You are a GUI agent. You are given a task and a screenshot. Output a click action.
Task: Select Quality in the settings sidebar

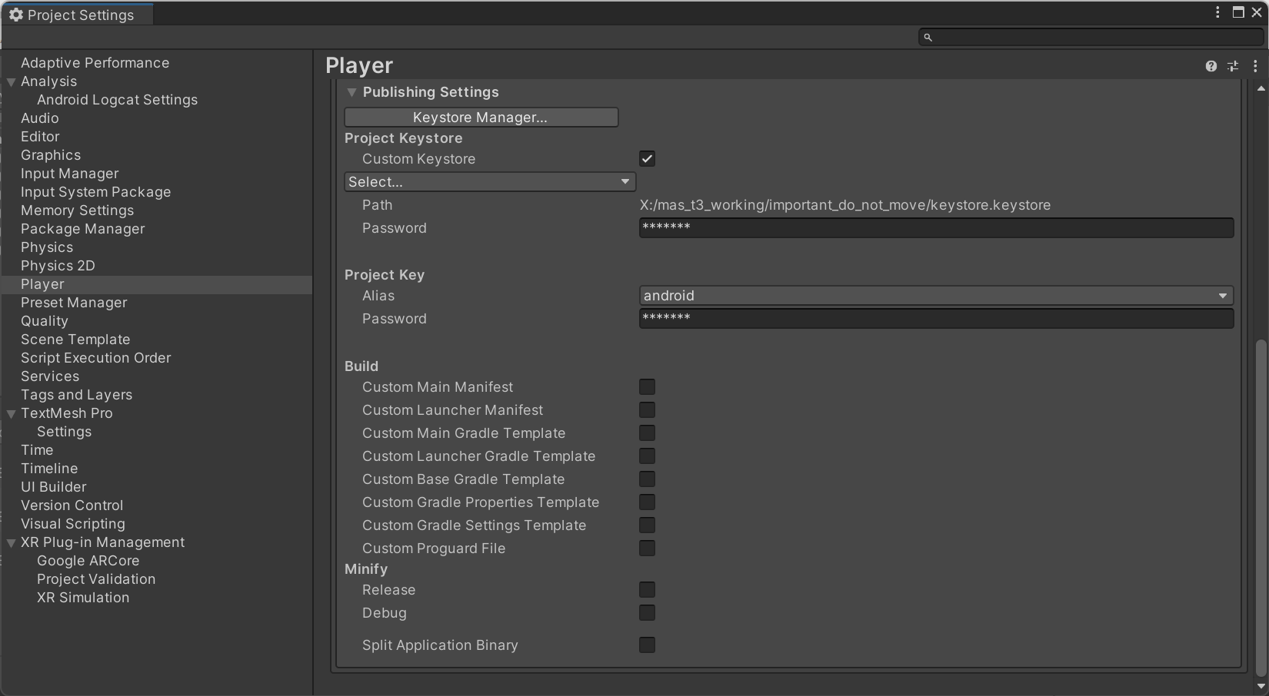point(45,321)
